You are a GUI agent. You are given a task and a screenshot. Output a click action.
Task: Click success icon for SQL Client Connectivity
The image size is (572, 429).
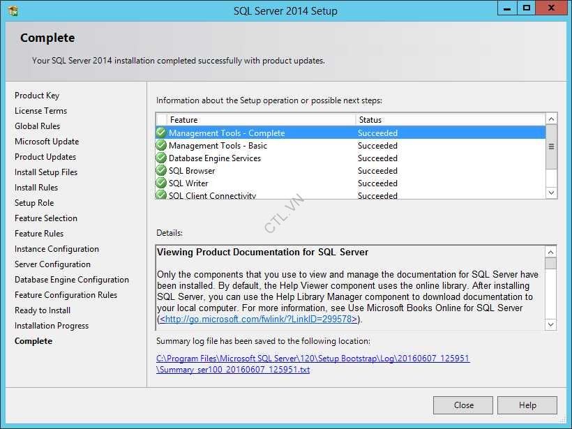[160, 195]
